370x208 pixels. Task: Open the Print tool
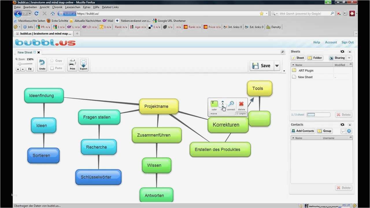[x=72, y=64]
